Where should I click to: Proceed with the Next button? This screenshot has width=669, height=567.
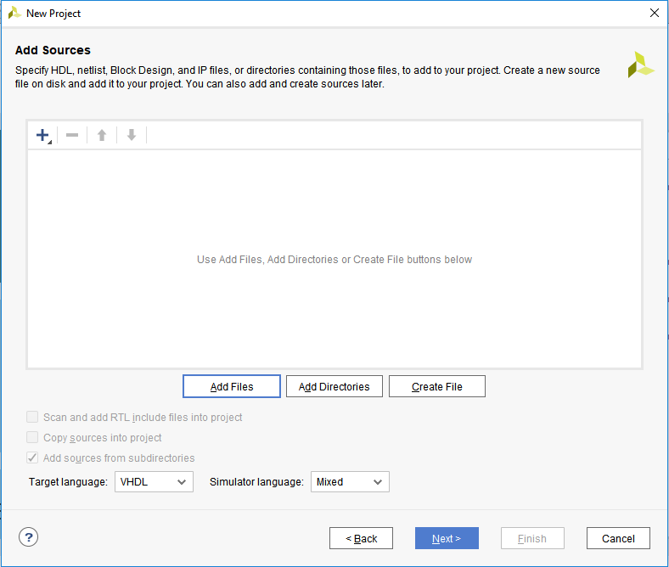pyautogui.click(x=447, y=538)
